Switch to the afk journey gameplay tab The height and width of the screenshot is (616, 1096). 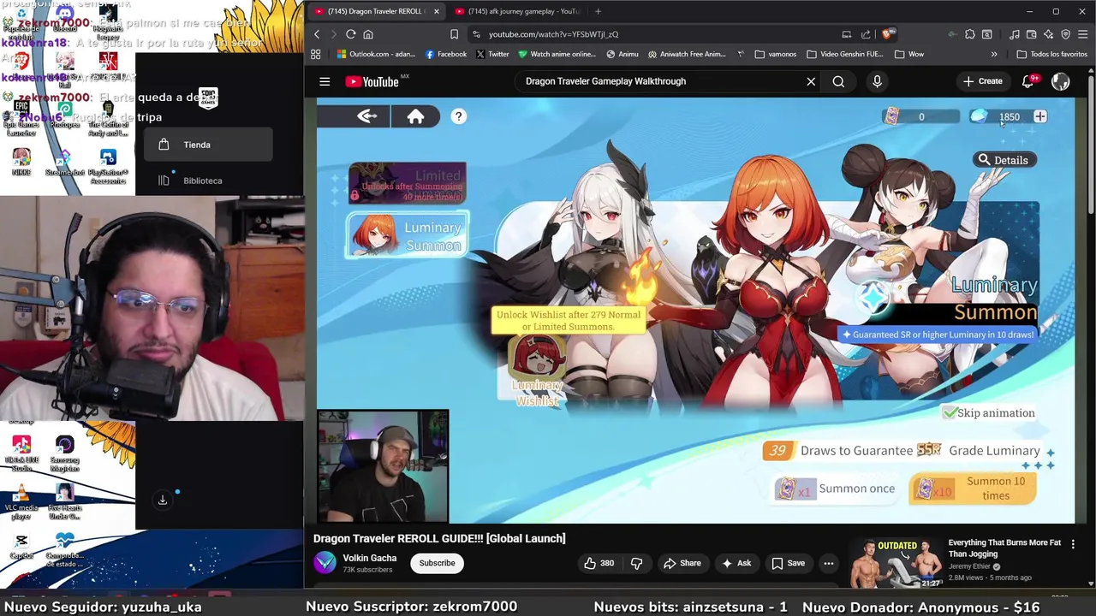click(517, 11)
